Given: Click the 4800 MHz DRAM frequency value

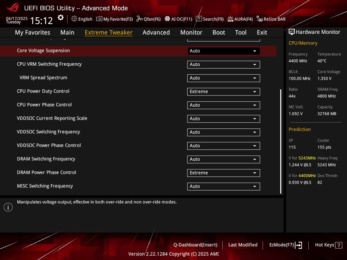Looking at the screenshot, I should tap(327, 96).
